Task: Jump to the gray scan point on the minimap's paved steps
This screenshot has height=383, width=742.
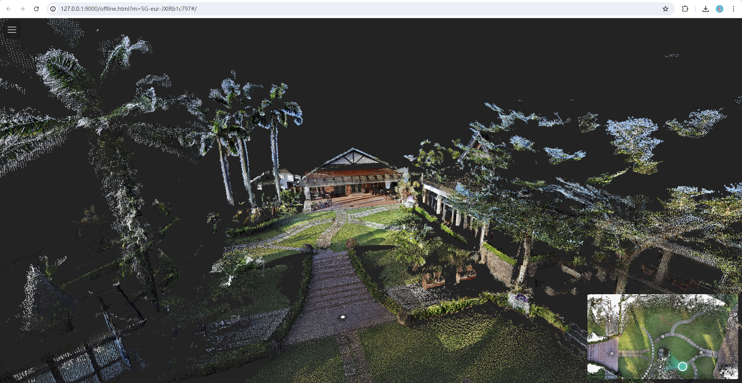Action: coord(612,353)
